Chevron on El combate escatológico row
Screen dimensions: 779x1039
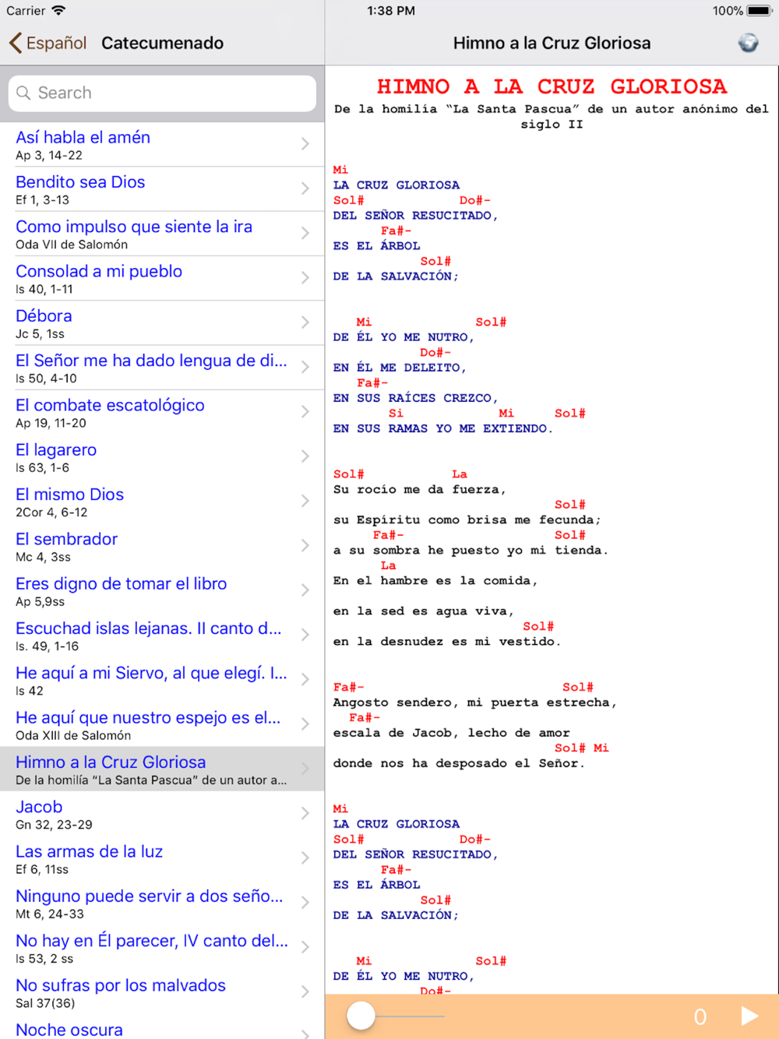point(305,412)
